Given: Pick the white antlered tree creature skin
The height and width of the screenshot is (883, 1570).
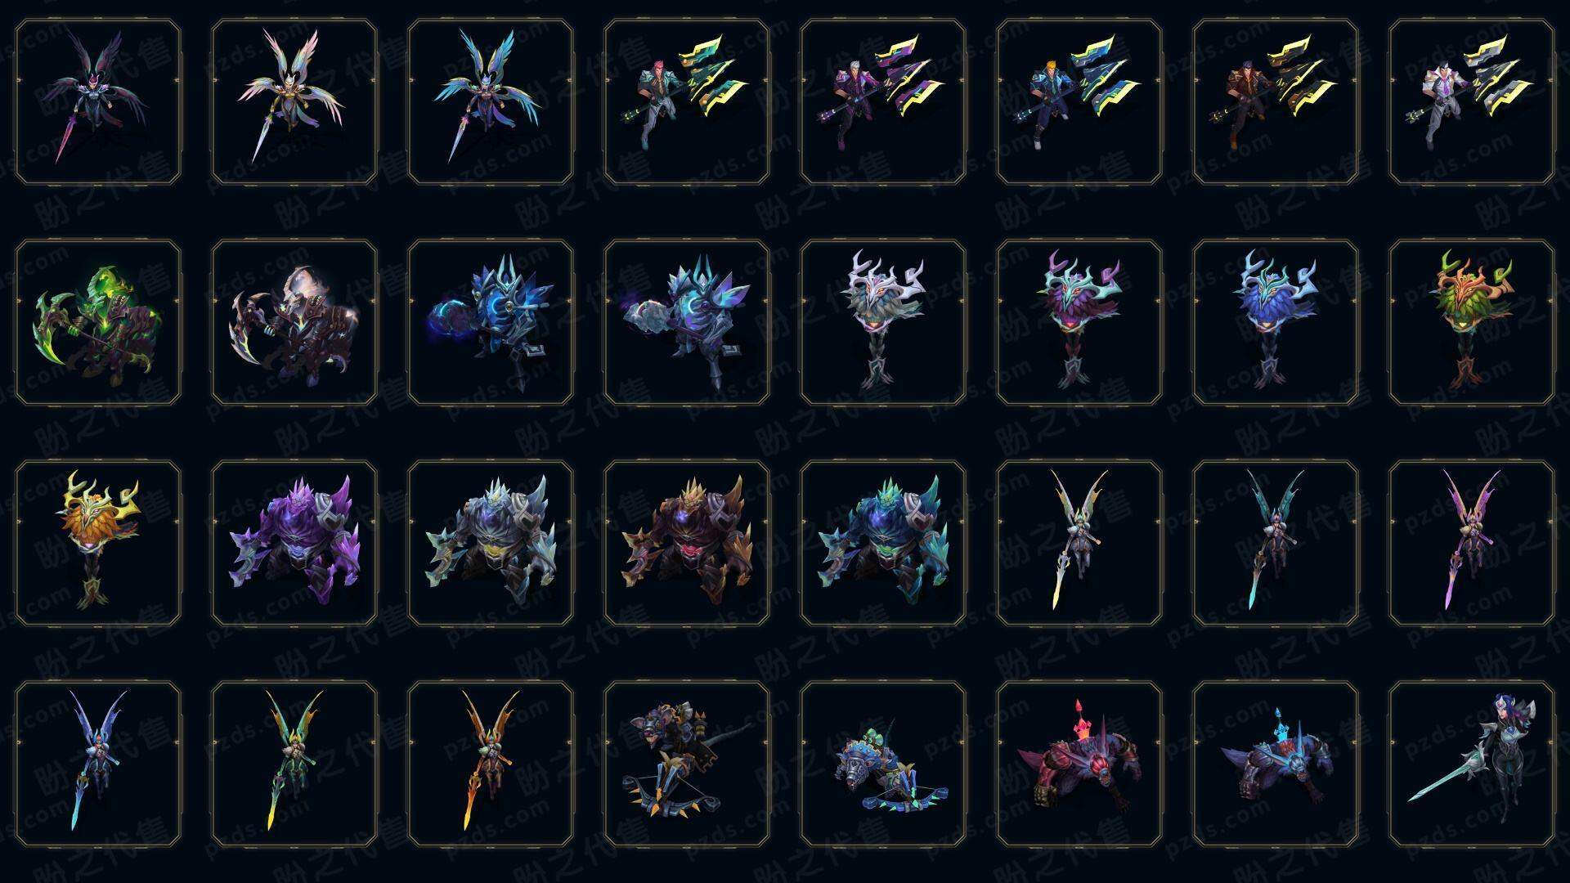Looking at the screenshot, I should pos(883,322).
